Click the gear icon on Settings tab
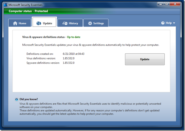The height and width of the screenshot is (131, 185). coord(90,23)
